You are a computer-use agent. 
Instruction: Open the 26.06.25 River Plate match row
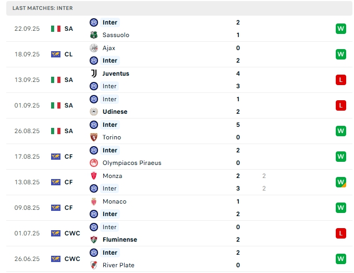[177, 259]
